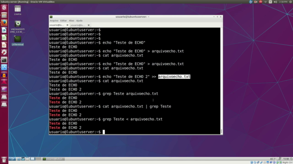The width and height of the screenshot is (293, 164).
Task: Open the LXTerminal desktop shortcut
Action: (17, 41)
